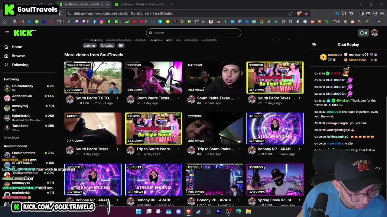Open Amazon bookmark in bookmarks bar
387x217 pixels.
211,22
